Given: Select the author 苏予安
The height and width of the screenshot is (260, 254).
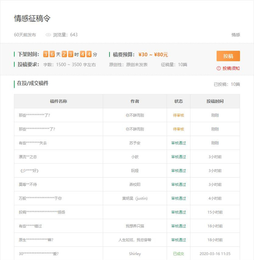Looking at the screenshot, I should pyautogui.click(x=135, y=143).
